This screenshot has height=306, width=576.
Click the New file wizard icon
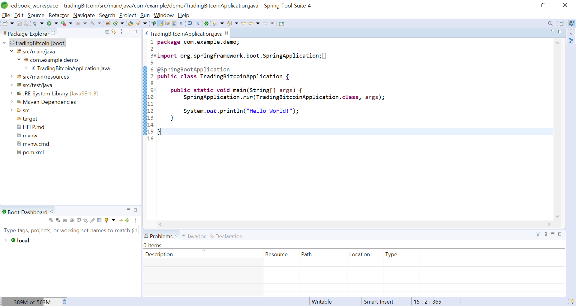(5, 23)
